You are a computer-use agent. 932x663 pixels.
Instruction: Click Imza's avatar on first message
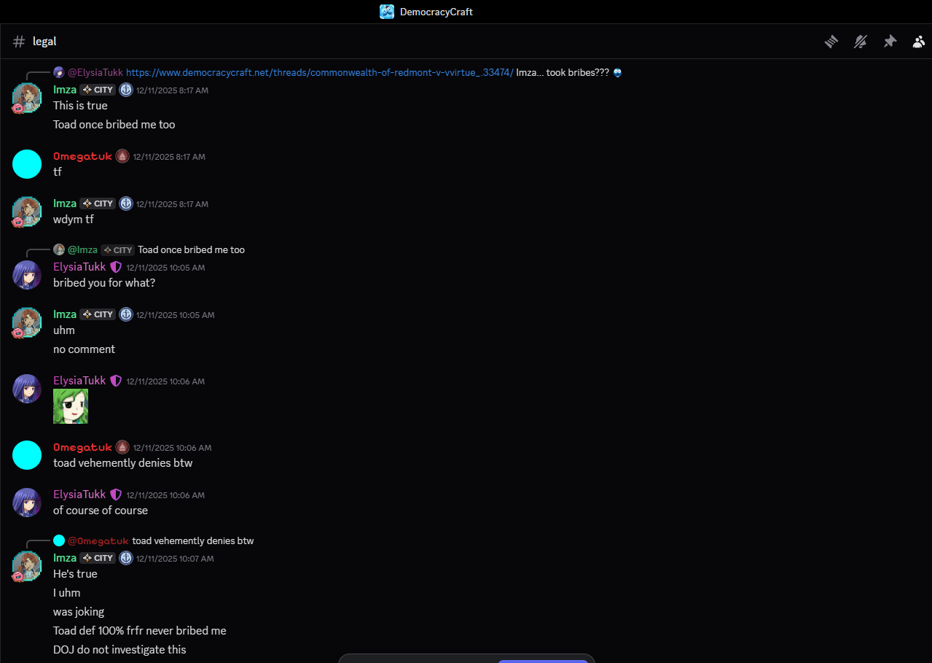(27, 98)
